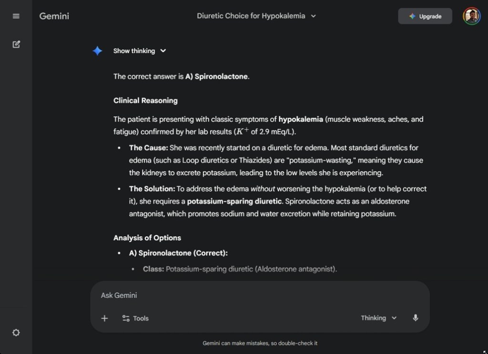Click the Gemini sparkle icon next to the response
The height and width of the screenshot is (354, 488).
tap(97, 50)
